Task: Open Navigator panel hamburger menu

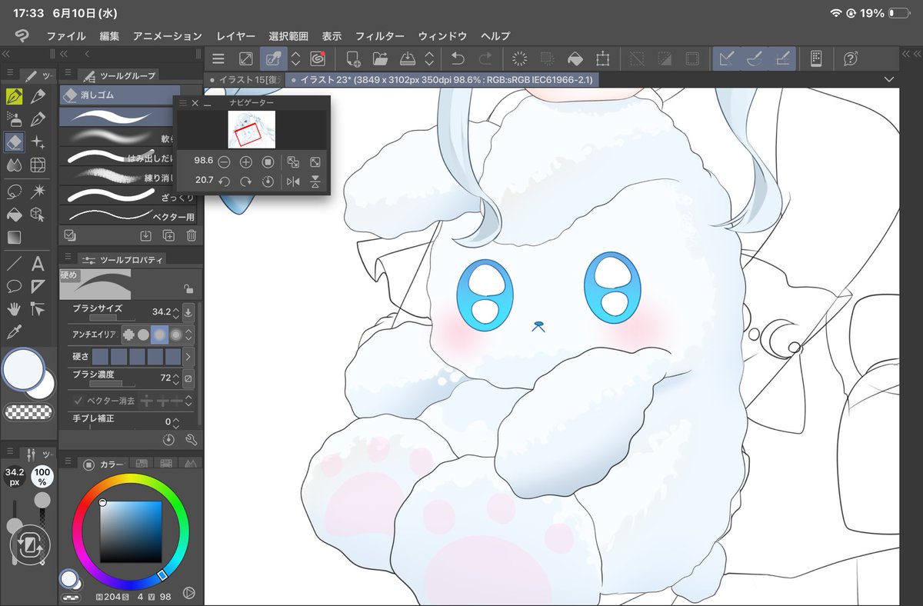Action: [183, 102]
